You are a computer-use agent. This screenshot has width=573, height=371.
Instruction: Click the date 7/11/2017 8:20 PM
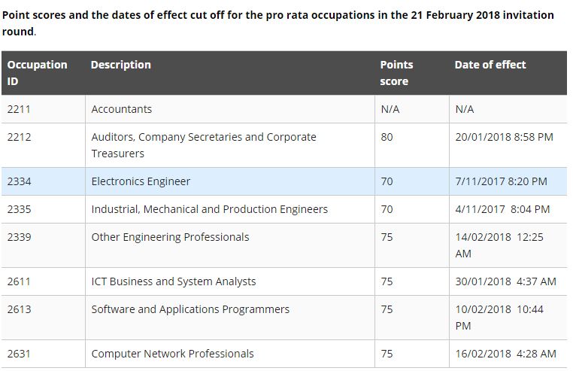[x=502, y=181]
